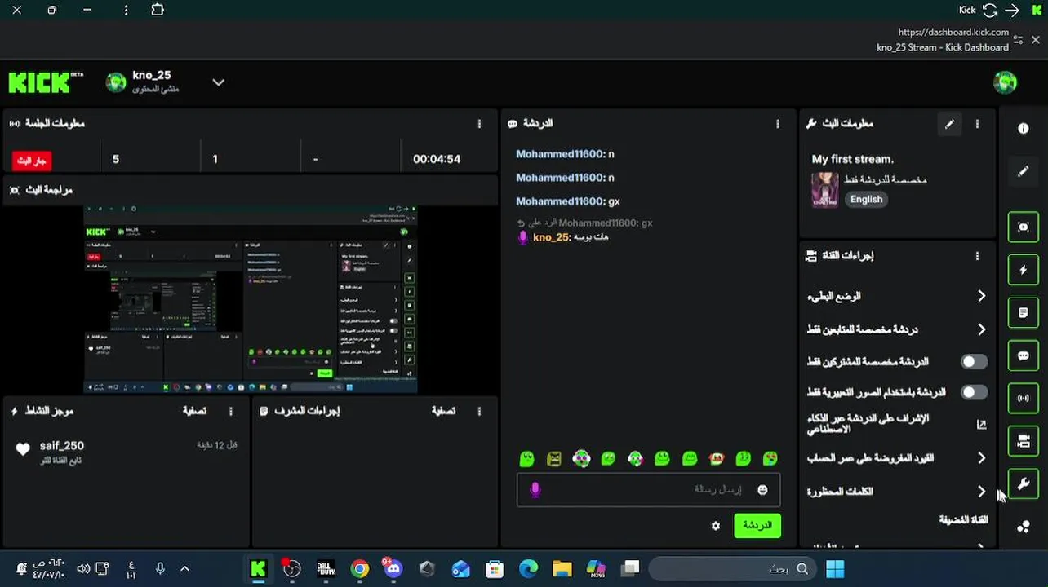Open the info icon in right sidebar
The image size is (1048, 587).
(x=1023, y=128)
